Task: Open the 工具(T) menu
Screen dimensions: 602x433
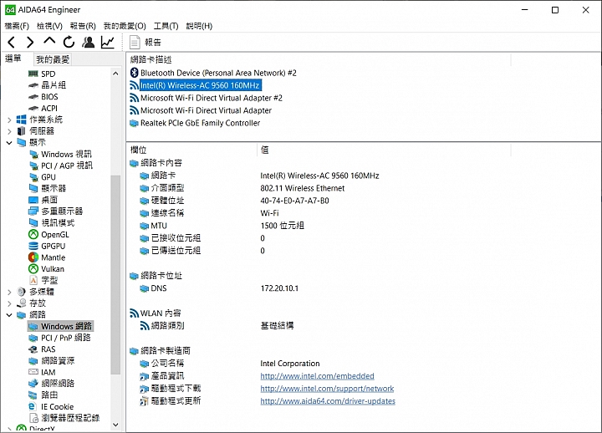Action: coord(166,26)
